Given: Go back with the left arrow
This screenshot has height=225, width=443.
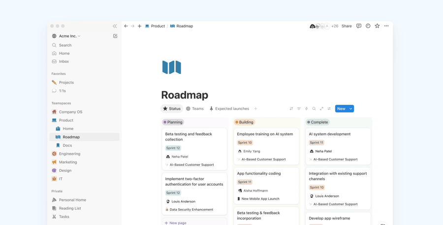Looking at the screenshot, I should pyautogui.click(x=126, y=26).
